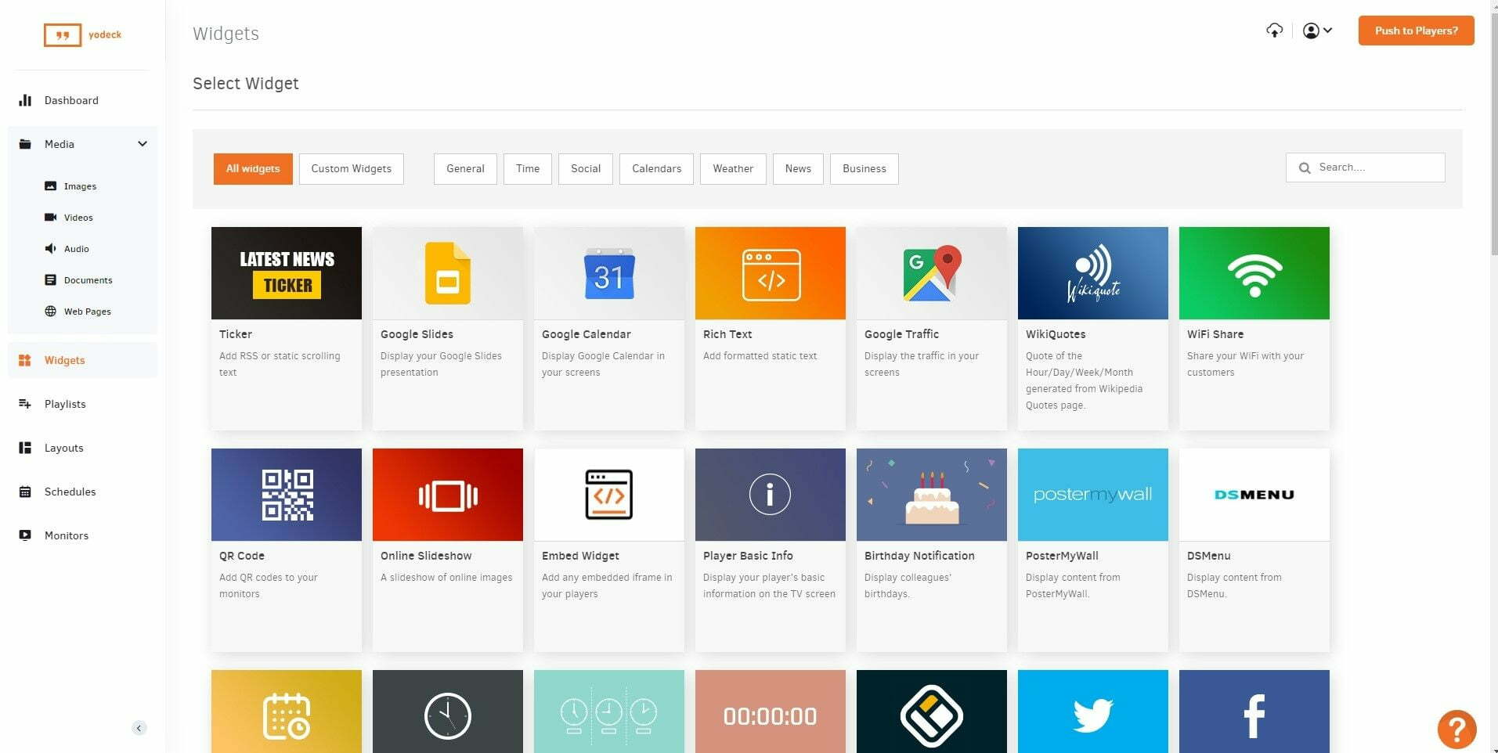
Task: Choose the Facebook widget
Action: (x=1254, y=712)
